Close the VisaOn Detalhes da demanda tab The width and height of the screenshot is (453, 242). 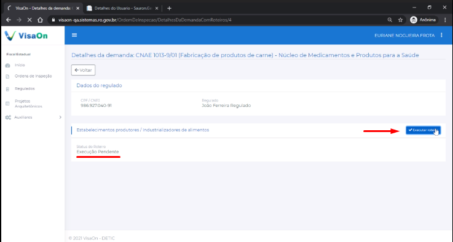77,9
